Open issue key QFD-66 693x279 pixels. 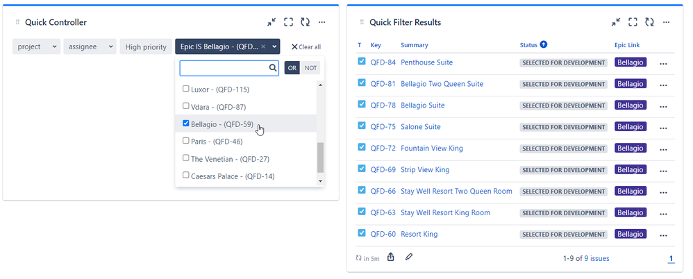tap(383, 191)
